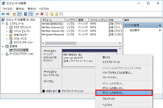The width and height of the screenshot is (163, 108).
Task: Choose ボリュームの削除(D)... from context menu
Action: (x=124, y=93)
